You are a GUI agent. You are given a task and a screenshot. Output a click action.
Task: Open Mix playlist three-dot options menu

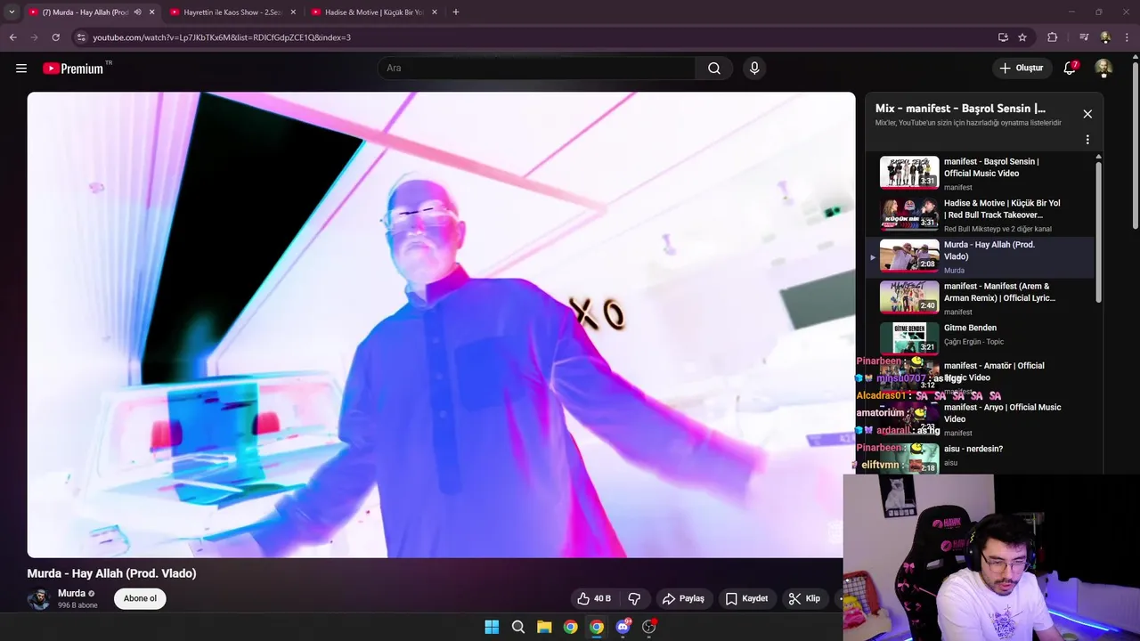[1087, 140]
